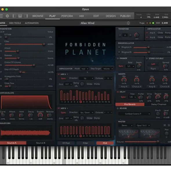Adjust the Global FX Volume slider

25,65
